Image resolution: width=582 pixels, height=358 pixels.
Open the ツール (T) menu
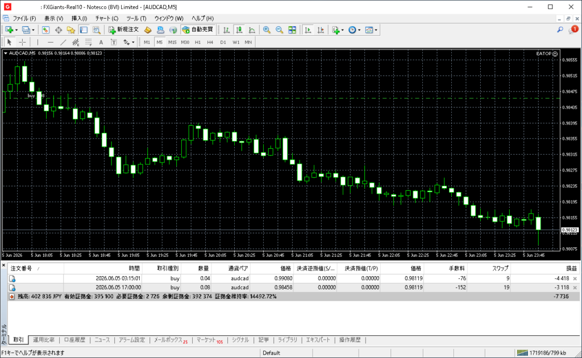click(x=136, y=19)
